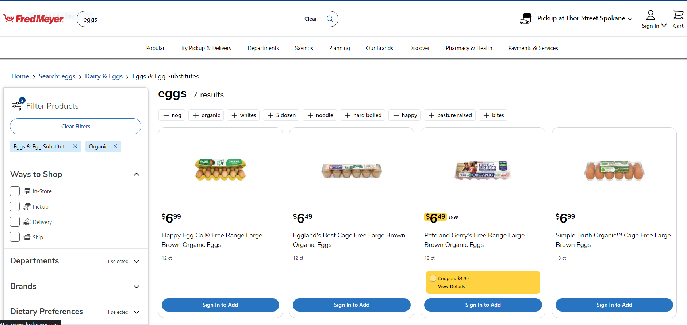Click the Happy Egg Co. product image
Image resolution: width=687 pixels, height=325 pixels.
[220, 170]
